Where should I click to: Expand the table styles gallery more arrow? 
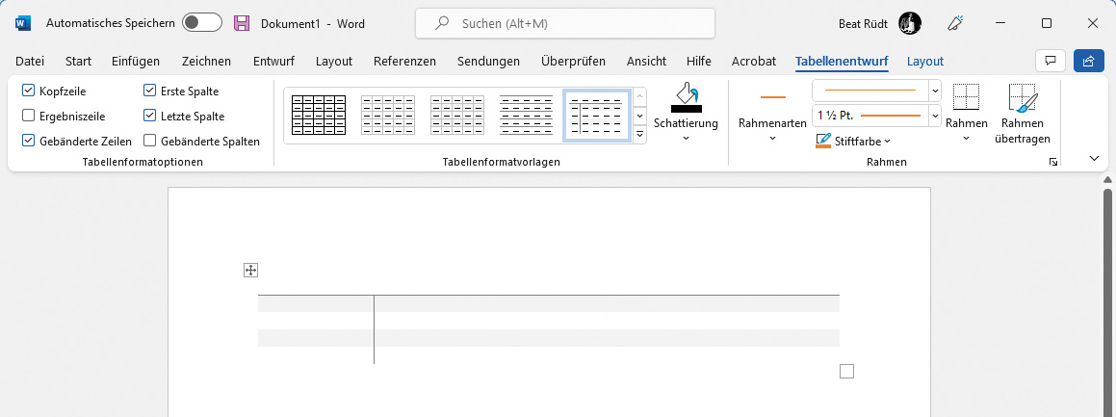coord(639,135)
